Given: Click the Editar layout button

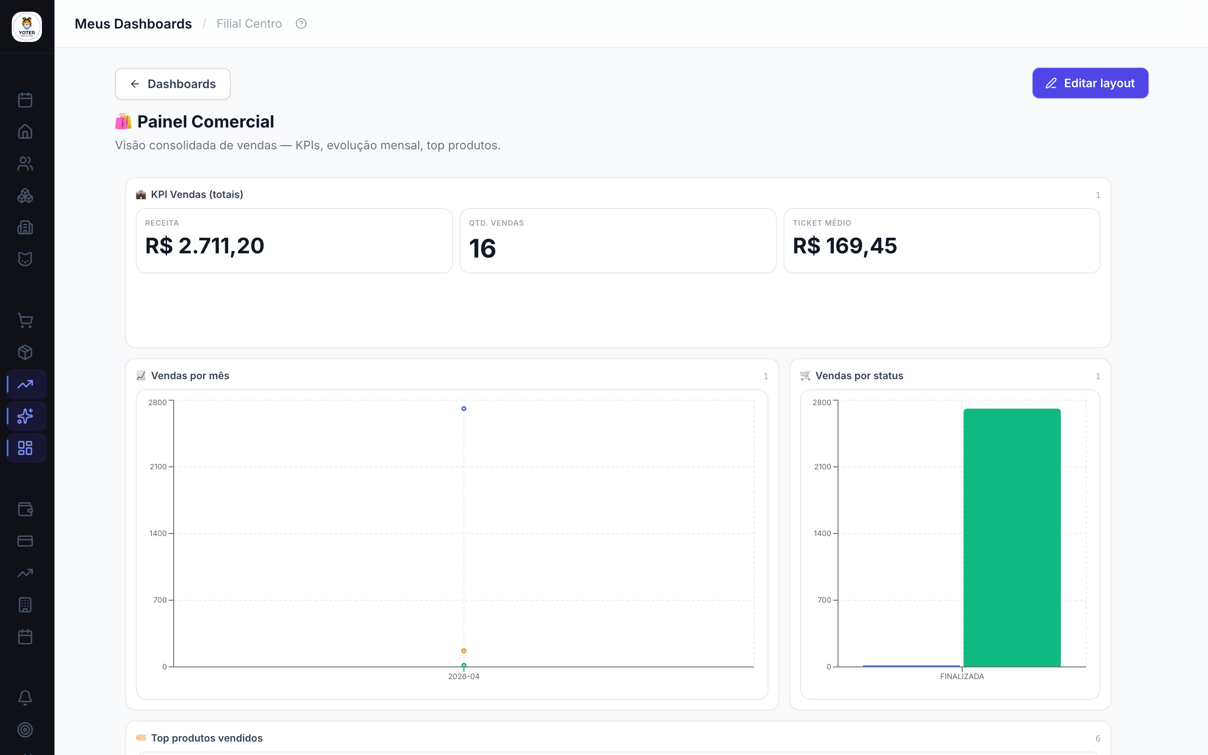Looking at the screenshot, I should 1090,83.
